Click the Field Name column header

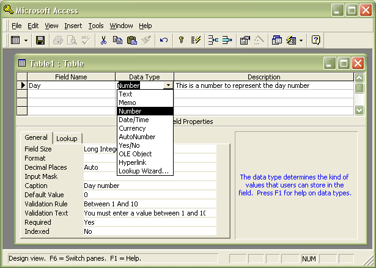71,77
